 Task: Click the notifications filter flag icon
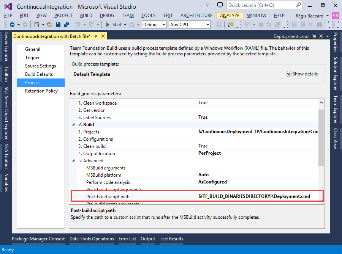[207, 5]
